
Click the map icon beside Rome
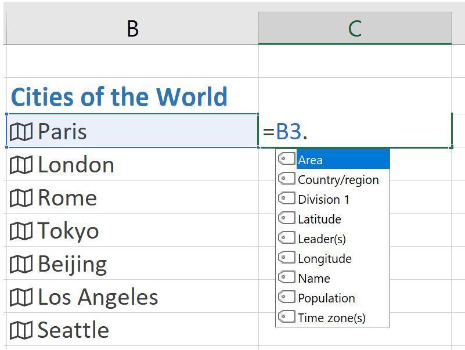tap(21, 198)
